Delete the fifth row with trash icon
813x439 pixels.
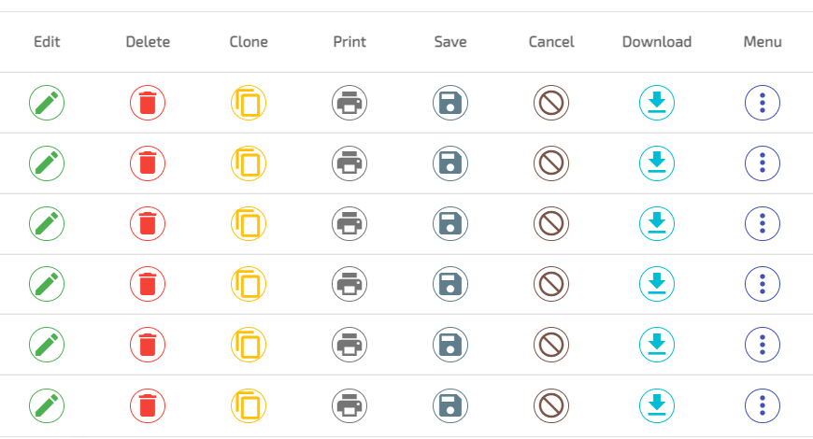click(148, 345)
